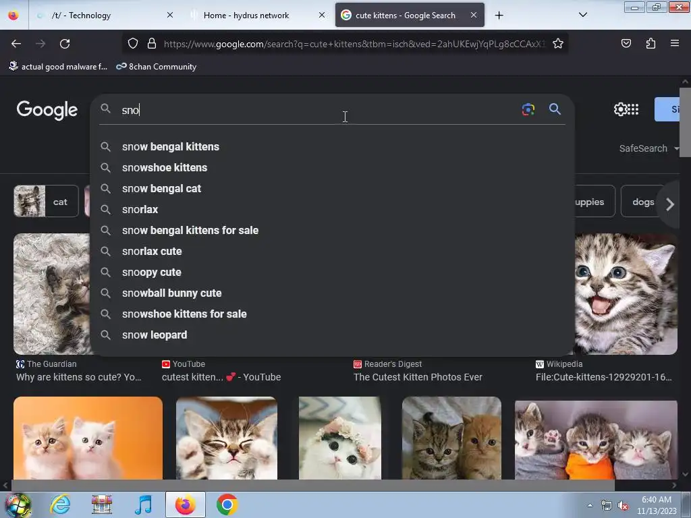Click the blue search magnifier button
The height and width of the screenshot is (518, 691).
555,109
